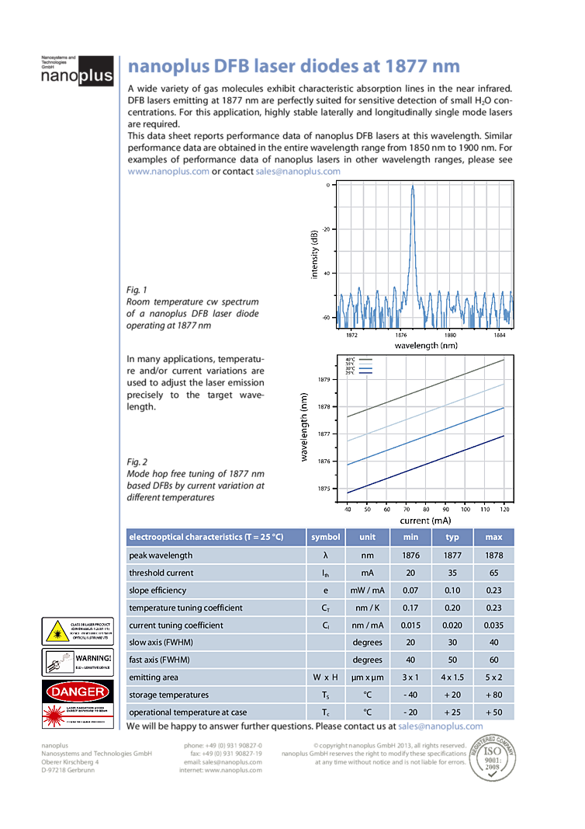Viewport: 585px width, 829px height.
Task: Select the 'threshold current' table row label
Action: point(161,573)
